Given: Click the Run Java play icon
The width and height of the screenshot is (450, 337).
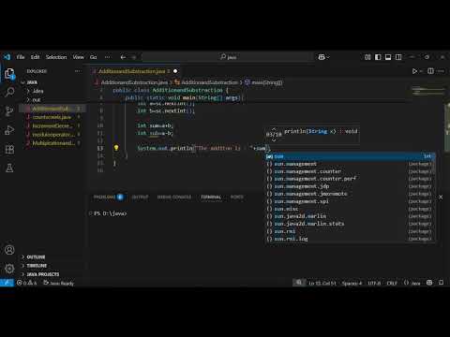Looking at the screenshot, I should coord(414,71).
